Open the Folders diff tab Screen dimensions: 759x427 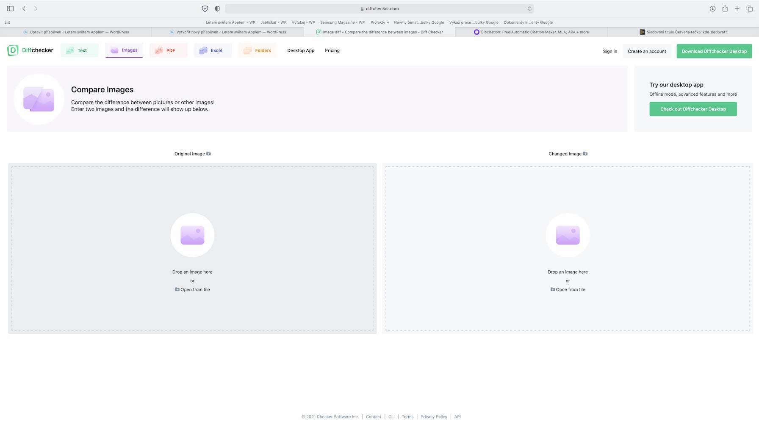pyautogui.click(x=257, y=50)
